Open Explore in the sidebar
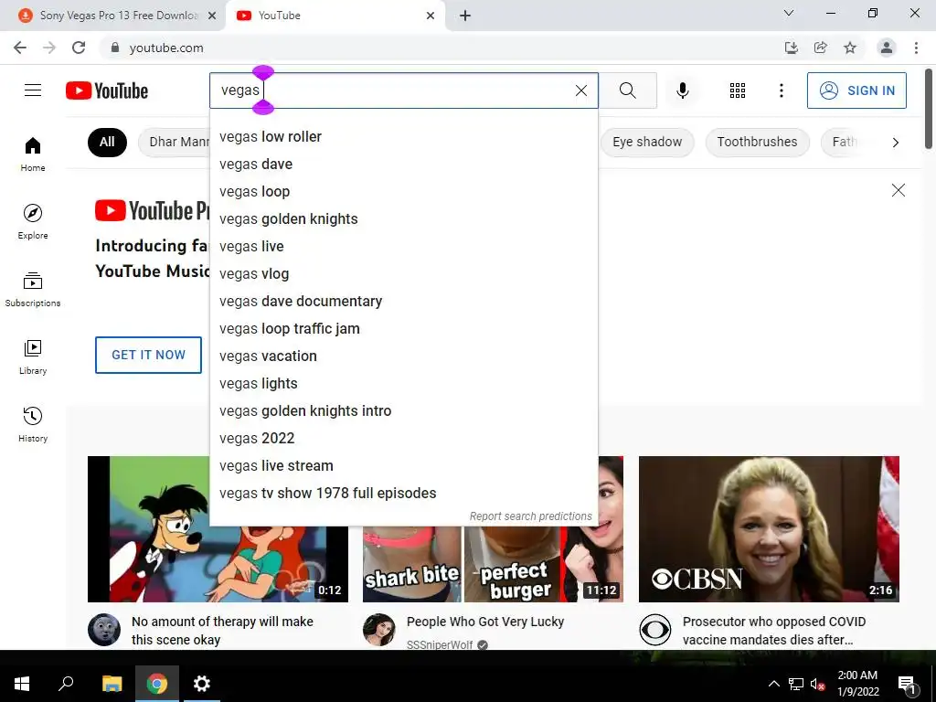The width and height of the screenshot is (936, 702). 33,221
